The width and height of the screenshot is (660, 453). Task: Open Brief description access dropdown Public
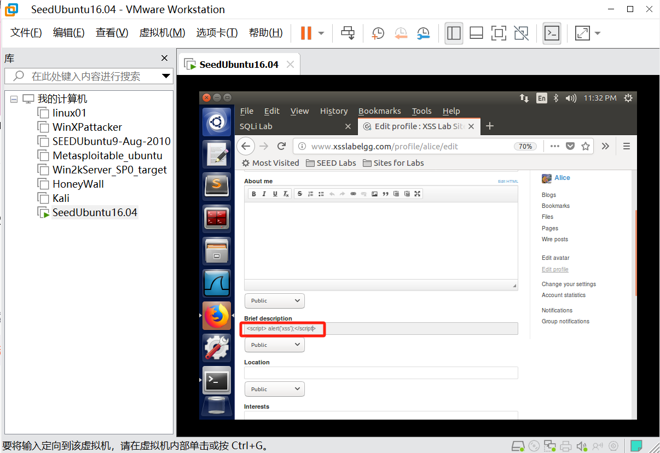tap(274, 345)
